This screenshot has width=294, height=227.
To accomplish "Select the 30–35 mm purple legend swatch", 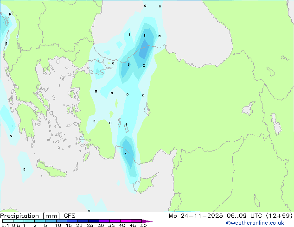I will coord(104,221).
